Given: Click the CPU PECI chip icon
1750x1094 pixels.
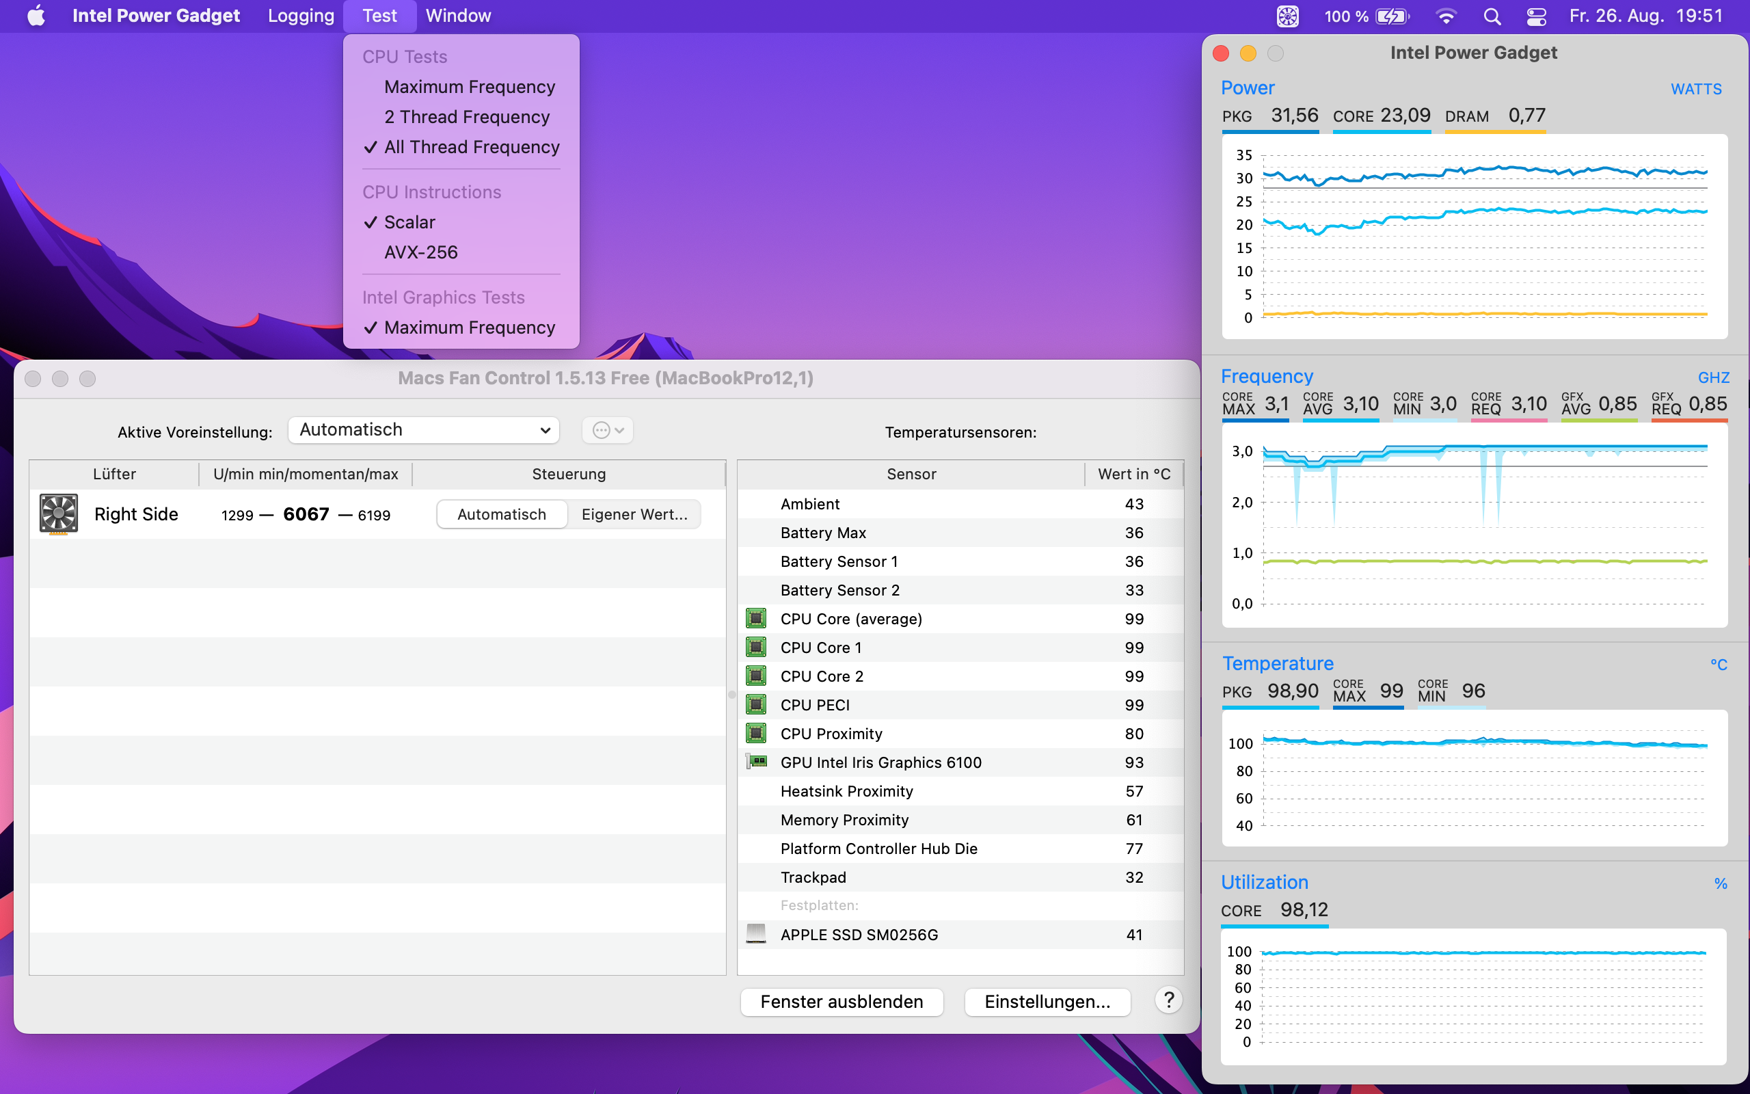Looking at the screenshot, I should (755, 705).
